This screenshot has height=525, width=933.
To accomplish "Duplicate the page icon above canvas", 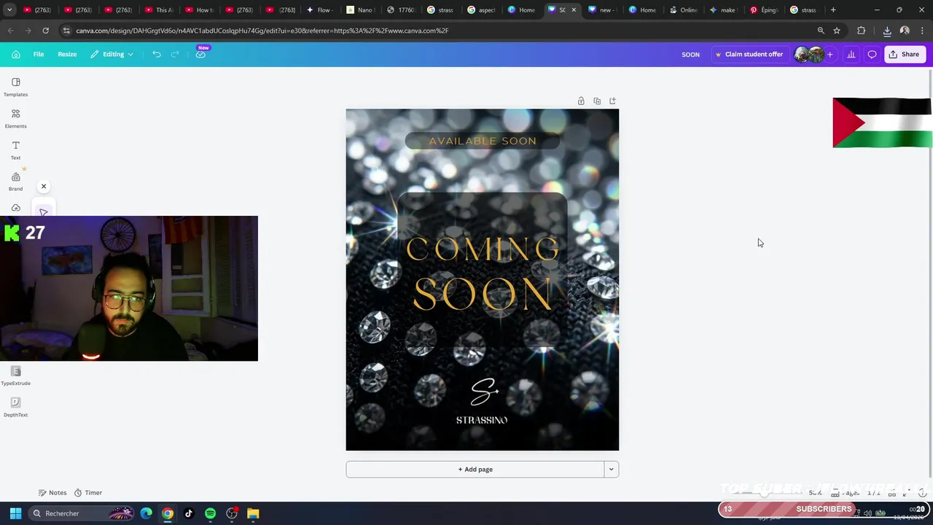I will [597, 101].
